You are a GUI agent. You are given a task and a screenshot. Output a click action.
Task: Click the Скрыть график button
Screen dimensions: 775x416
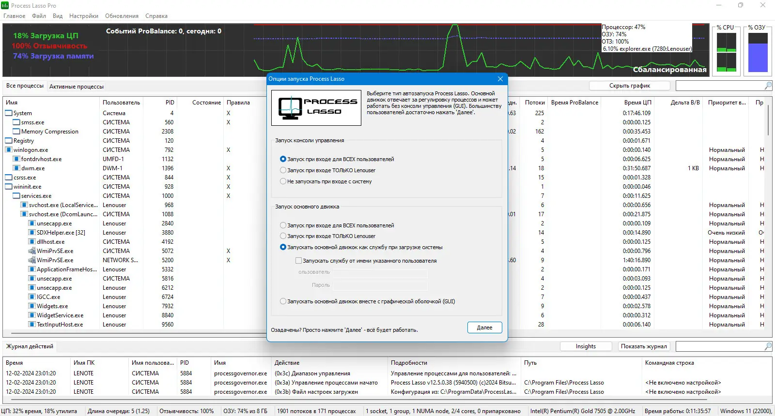(630, 86)
